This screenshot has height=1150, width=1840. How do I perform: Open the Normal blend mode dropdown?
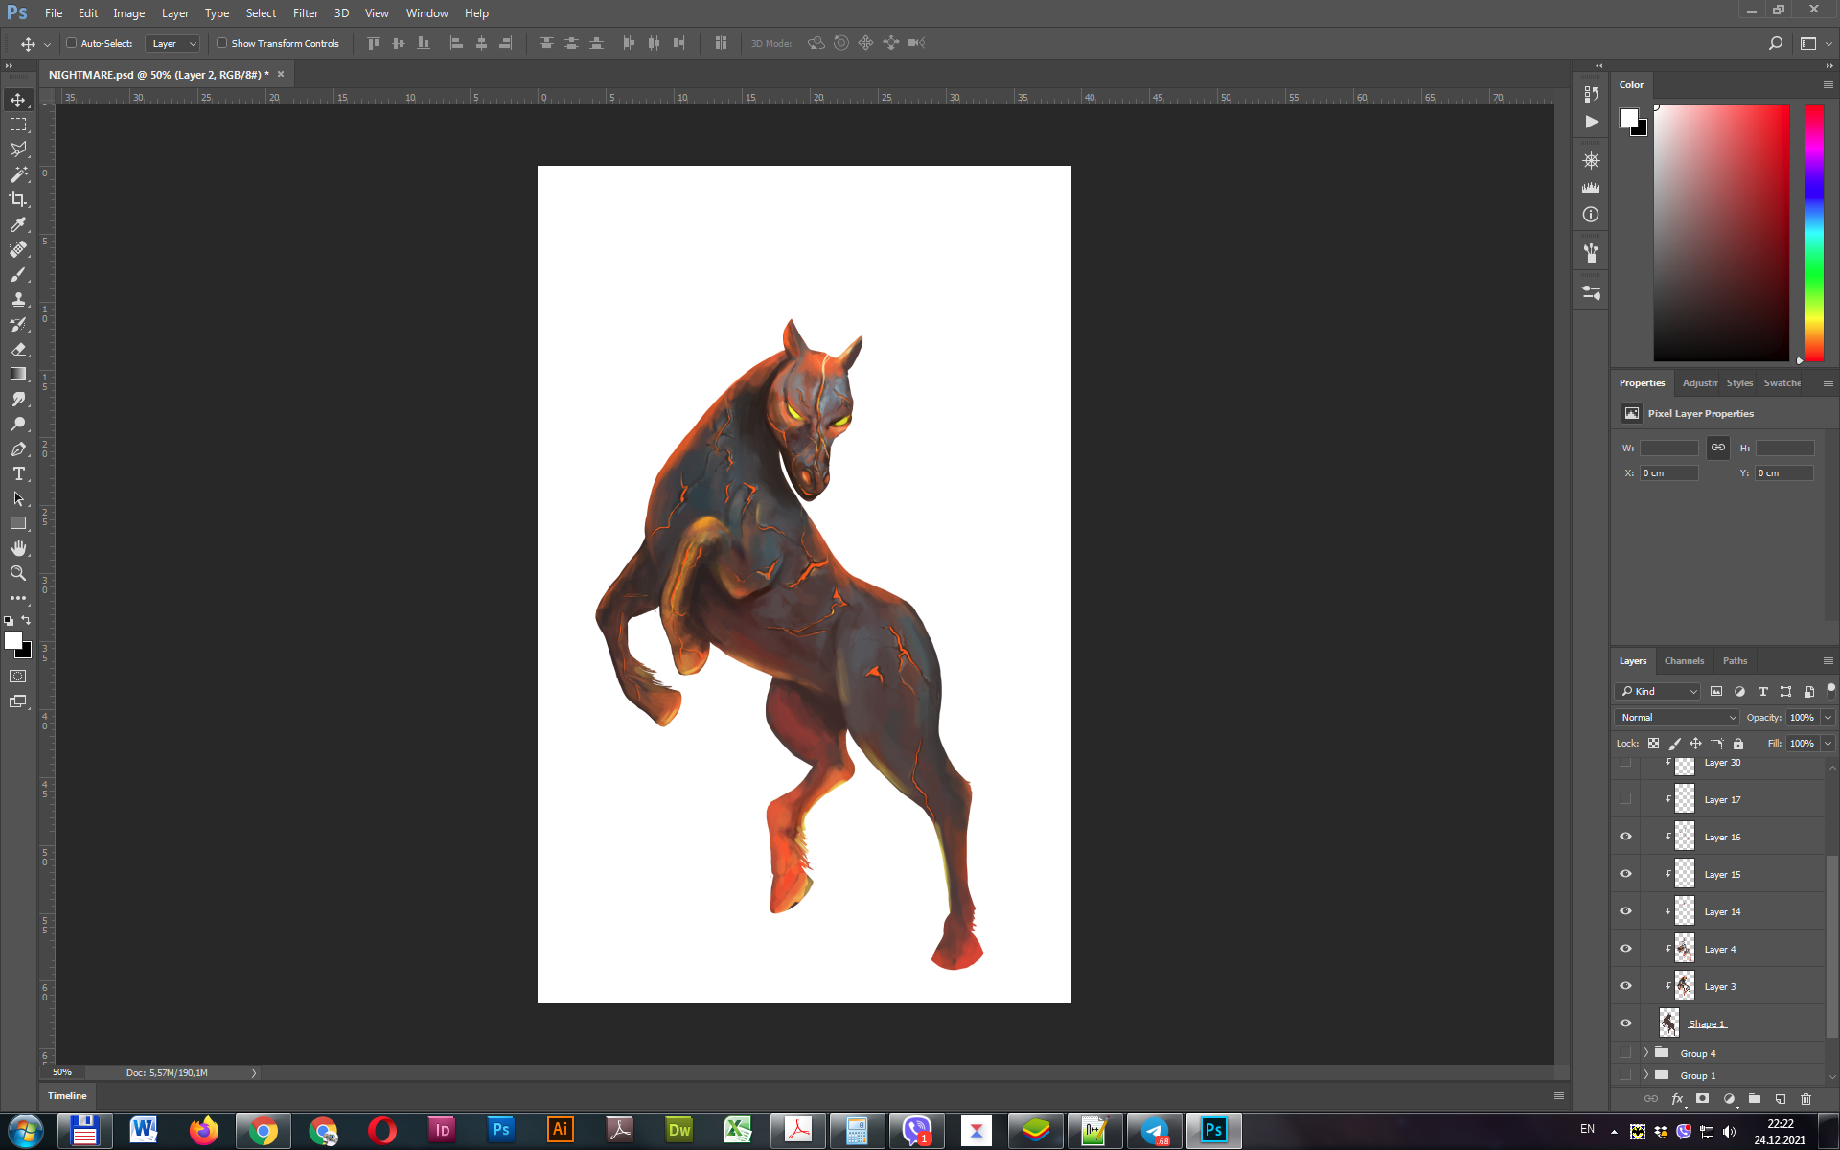pyautogui.click(x=1677, y=717)
